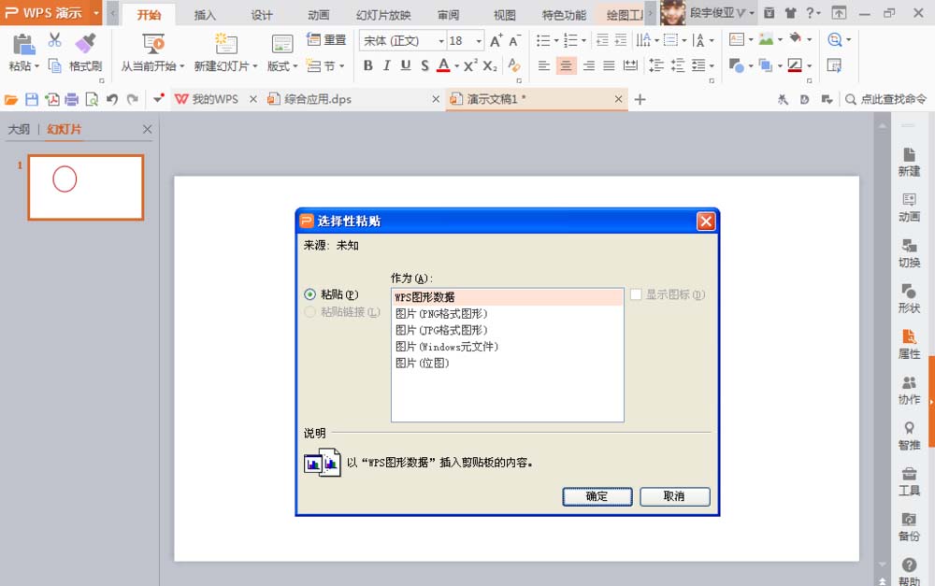The image size is (935, 586).
Task: Click 点此查找命令 search box
Action: pos(886,100)
